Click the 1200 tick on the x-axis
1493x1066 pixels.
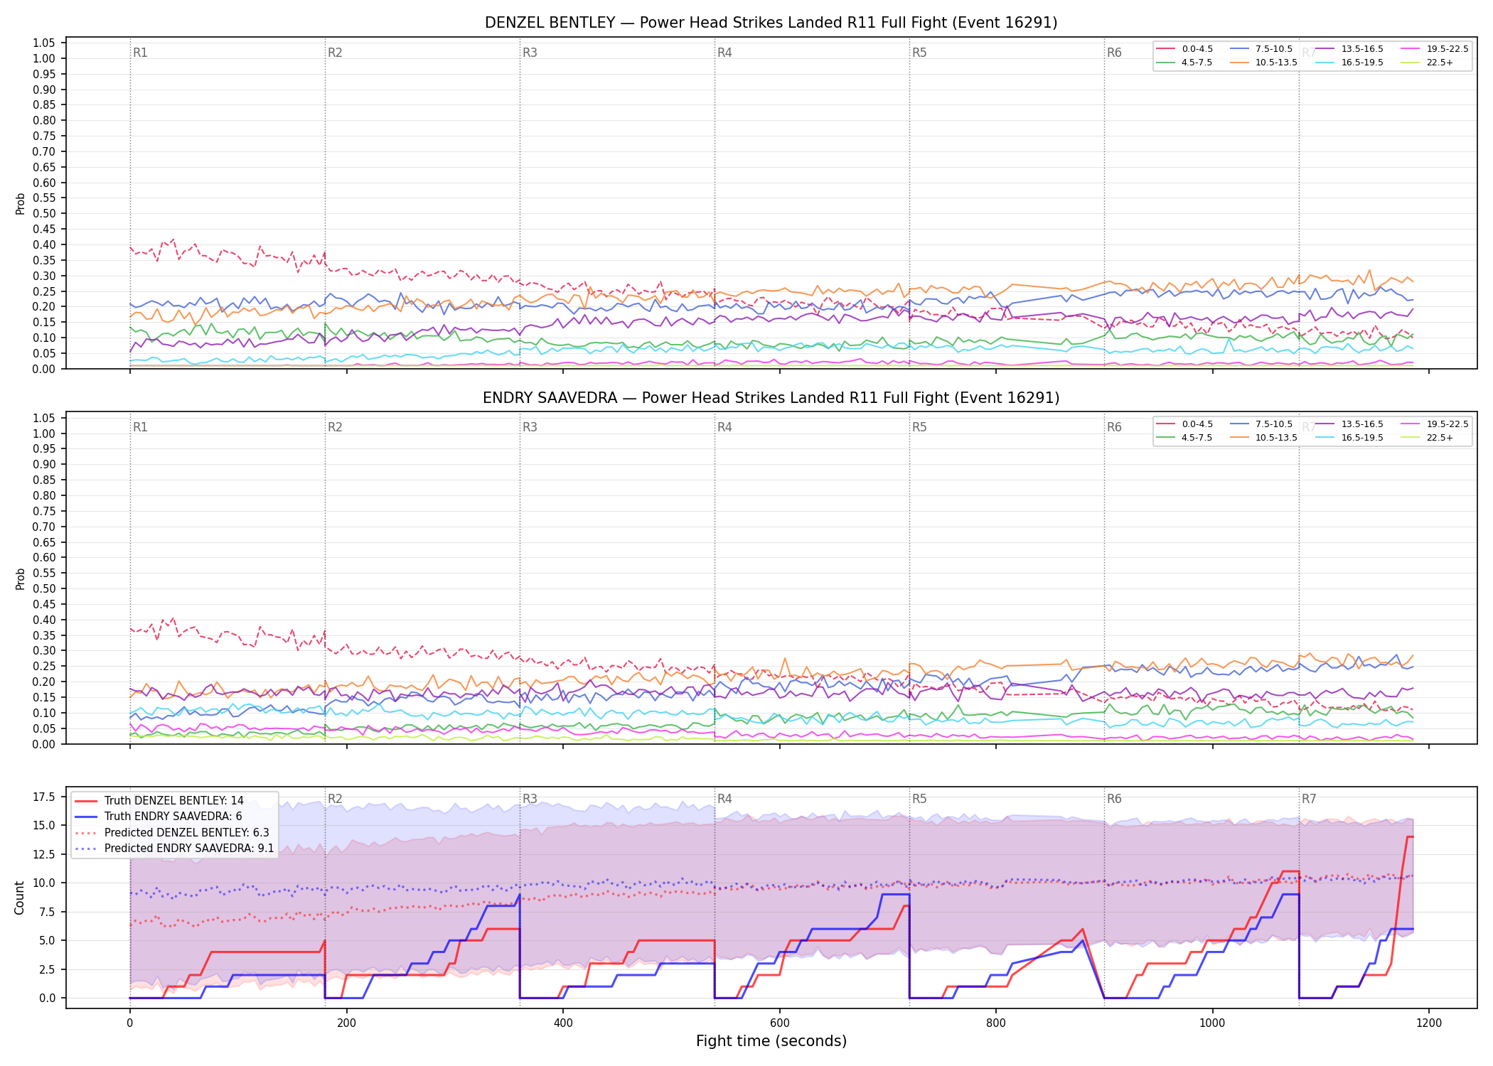pos(1429,1023)
